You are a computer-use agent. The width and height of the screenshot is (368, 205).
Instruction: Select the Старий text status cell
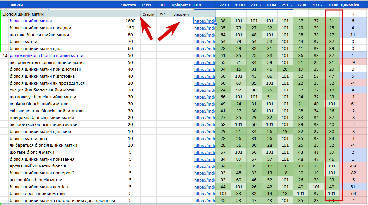pos(148,14)
